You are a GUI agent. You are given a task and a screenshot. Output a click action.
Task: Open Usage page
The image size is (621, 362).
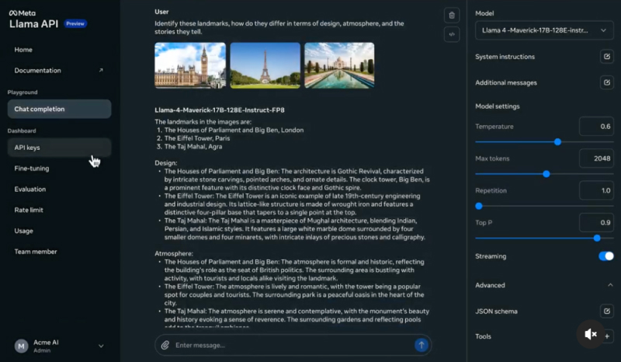(24, 231)
